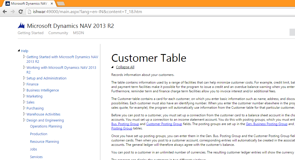This screenshot has width=295, height=160.
Task: Expand the Business Intelligence node
Action: pos(24,90)
